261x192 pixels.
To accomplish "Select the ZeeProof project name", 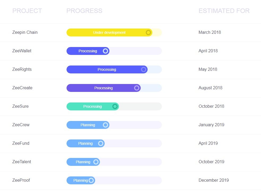I will tap(21, 180).
